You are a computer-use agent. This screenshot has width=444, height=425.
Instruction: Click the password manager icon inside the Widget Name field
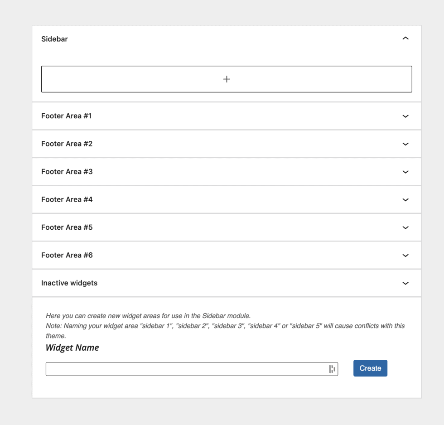(333, 368)
